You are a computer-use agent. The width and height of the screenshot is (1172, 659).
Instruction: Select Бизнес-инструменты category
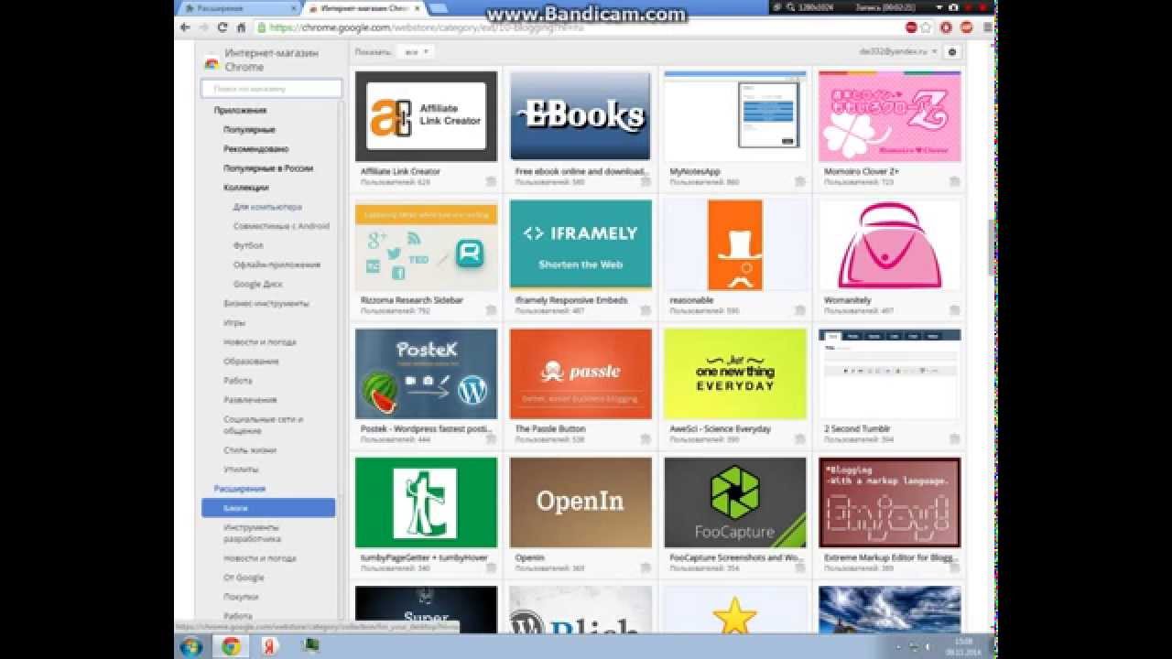click(x=266, y=303)
